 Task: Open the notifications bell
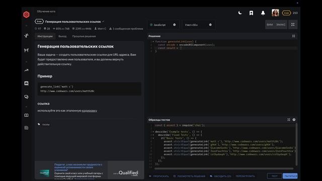[263, 13]
